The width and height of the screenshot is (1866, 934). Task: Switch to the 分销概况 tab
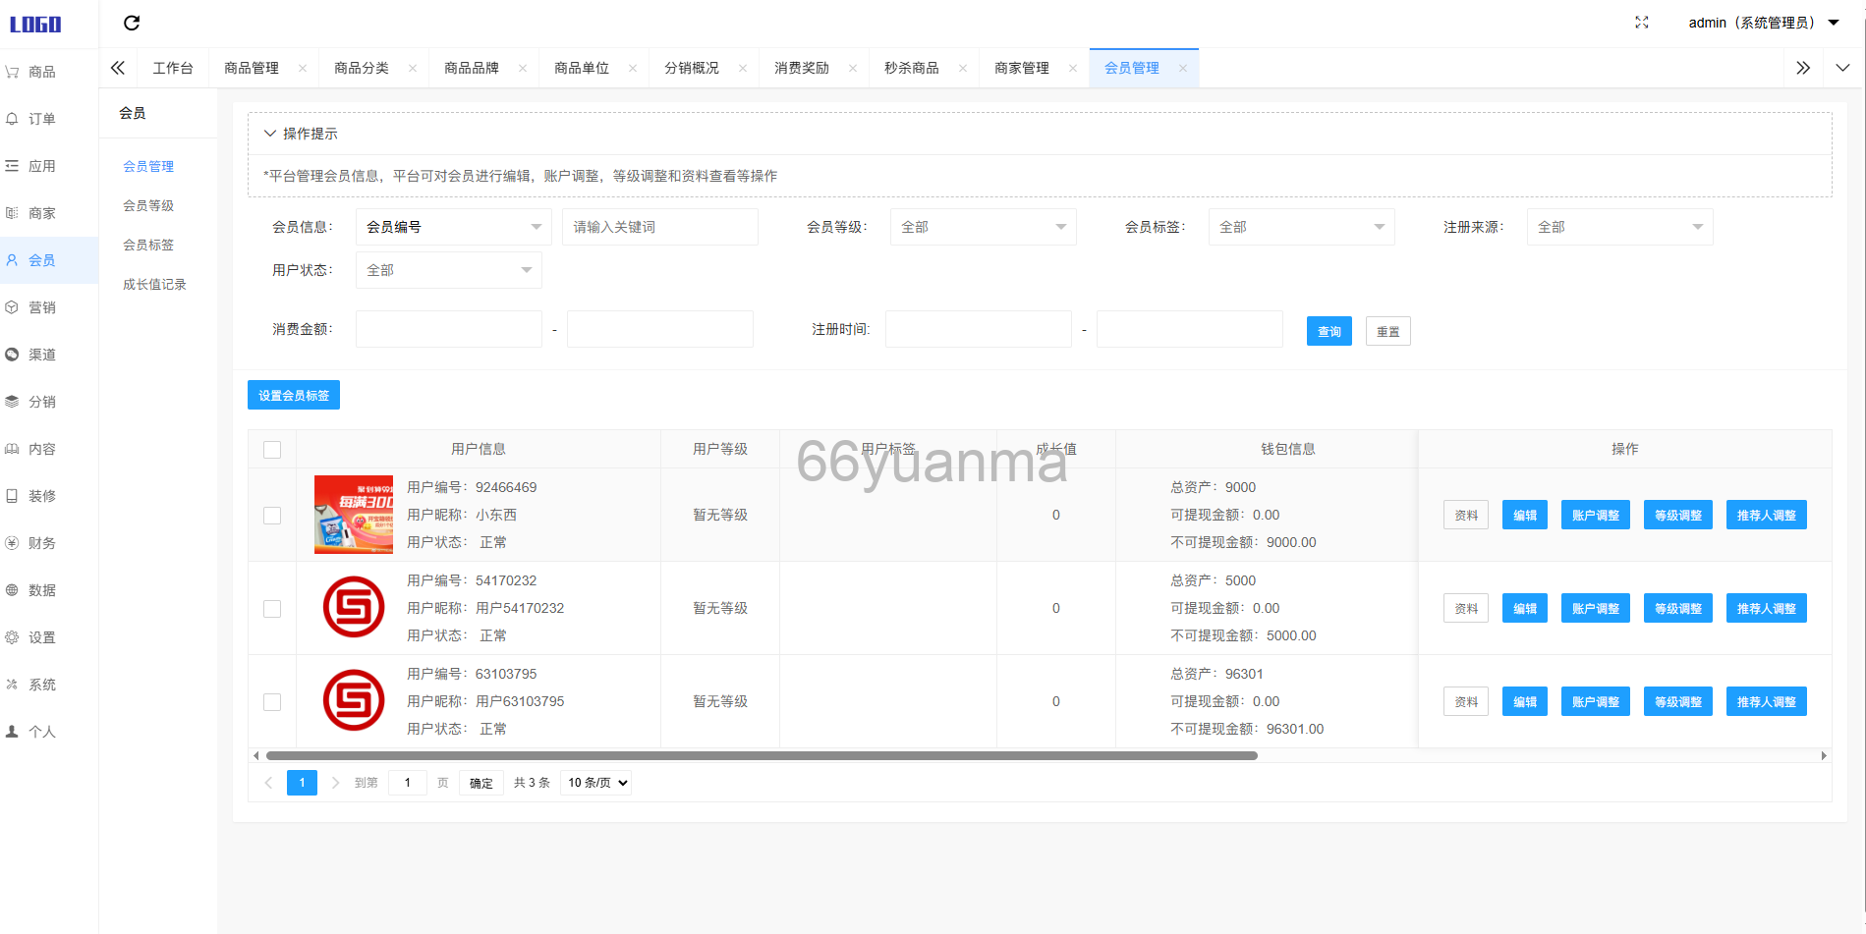coord(692,68)
